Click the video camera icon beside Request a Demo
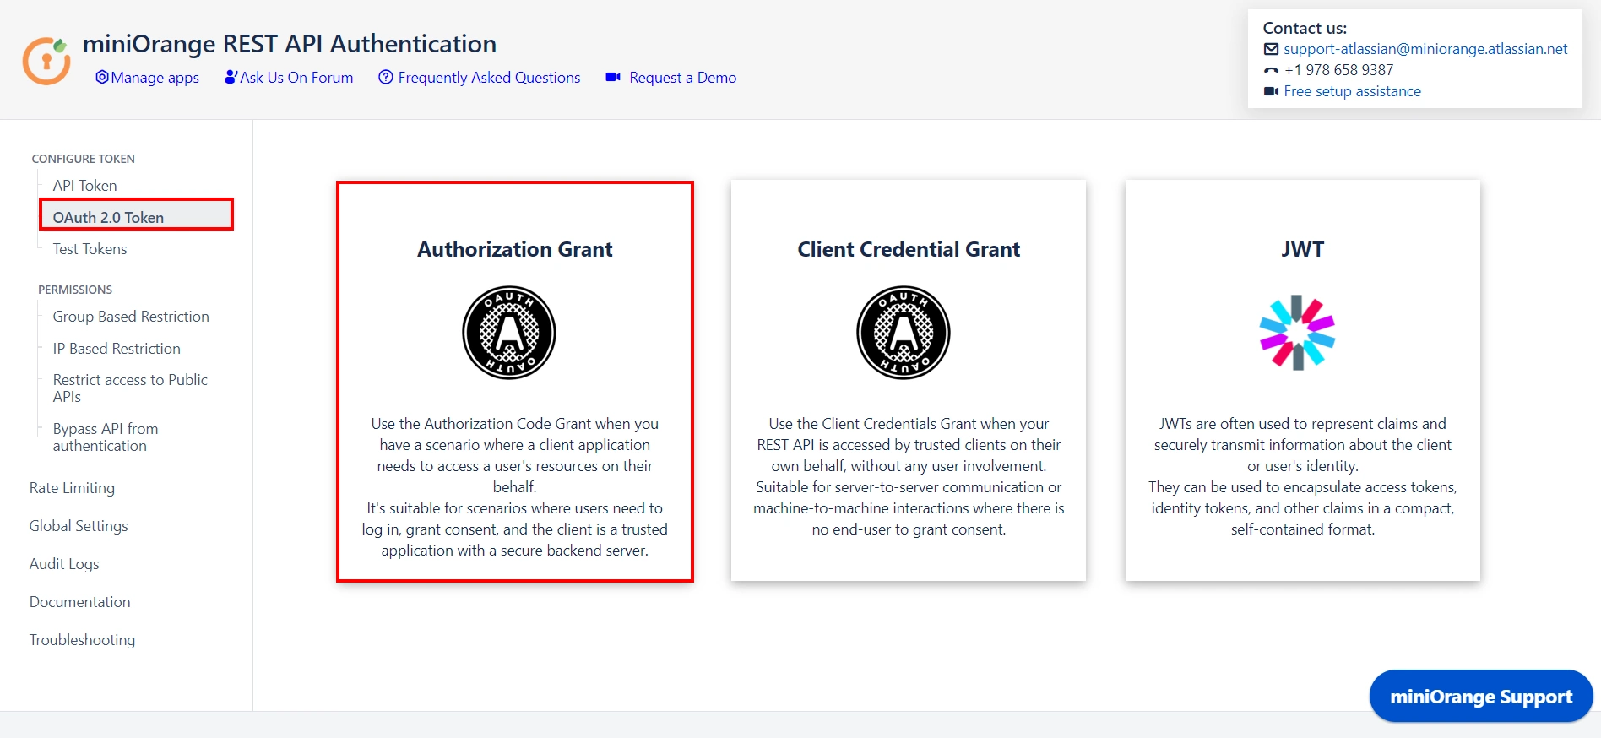1601x738 pixels. coord(614,77)
